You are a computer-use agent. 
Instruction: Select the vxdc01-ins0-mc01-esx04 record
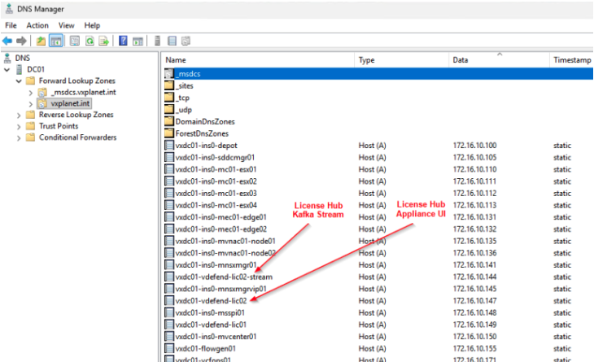[216, 205]
